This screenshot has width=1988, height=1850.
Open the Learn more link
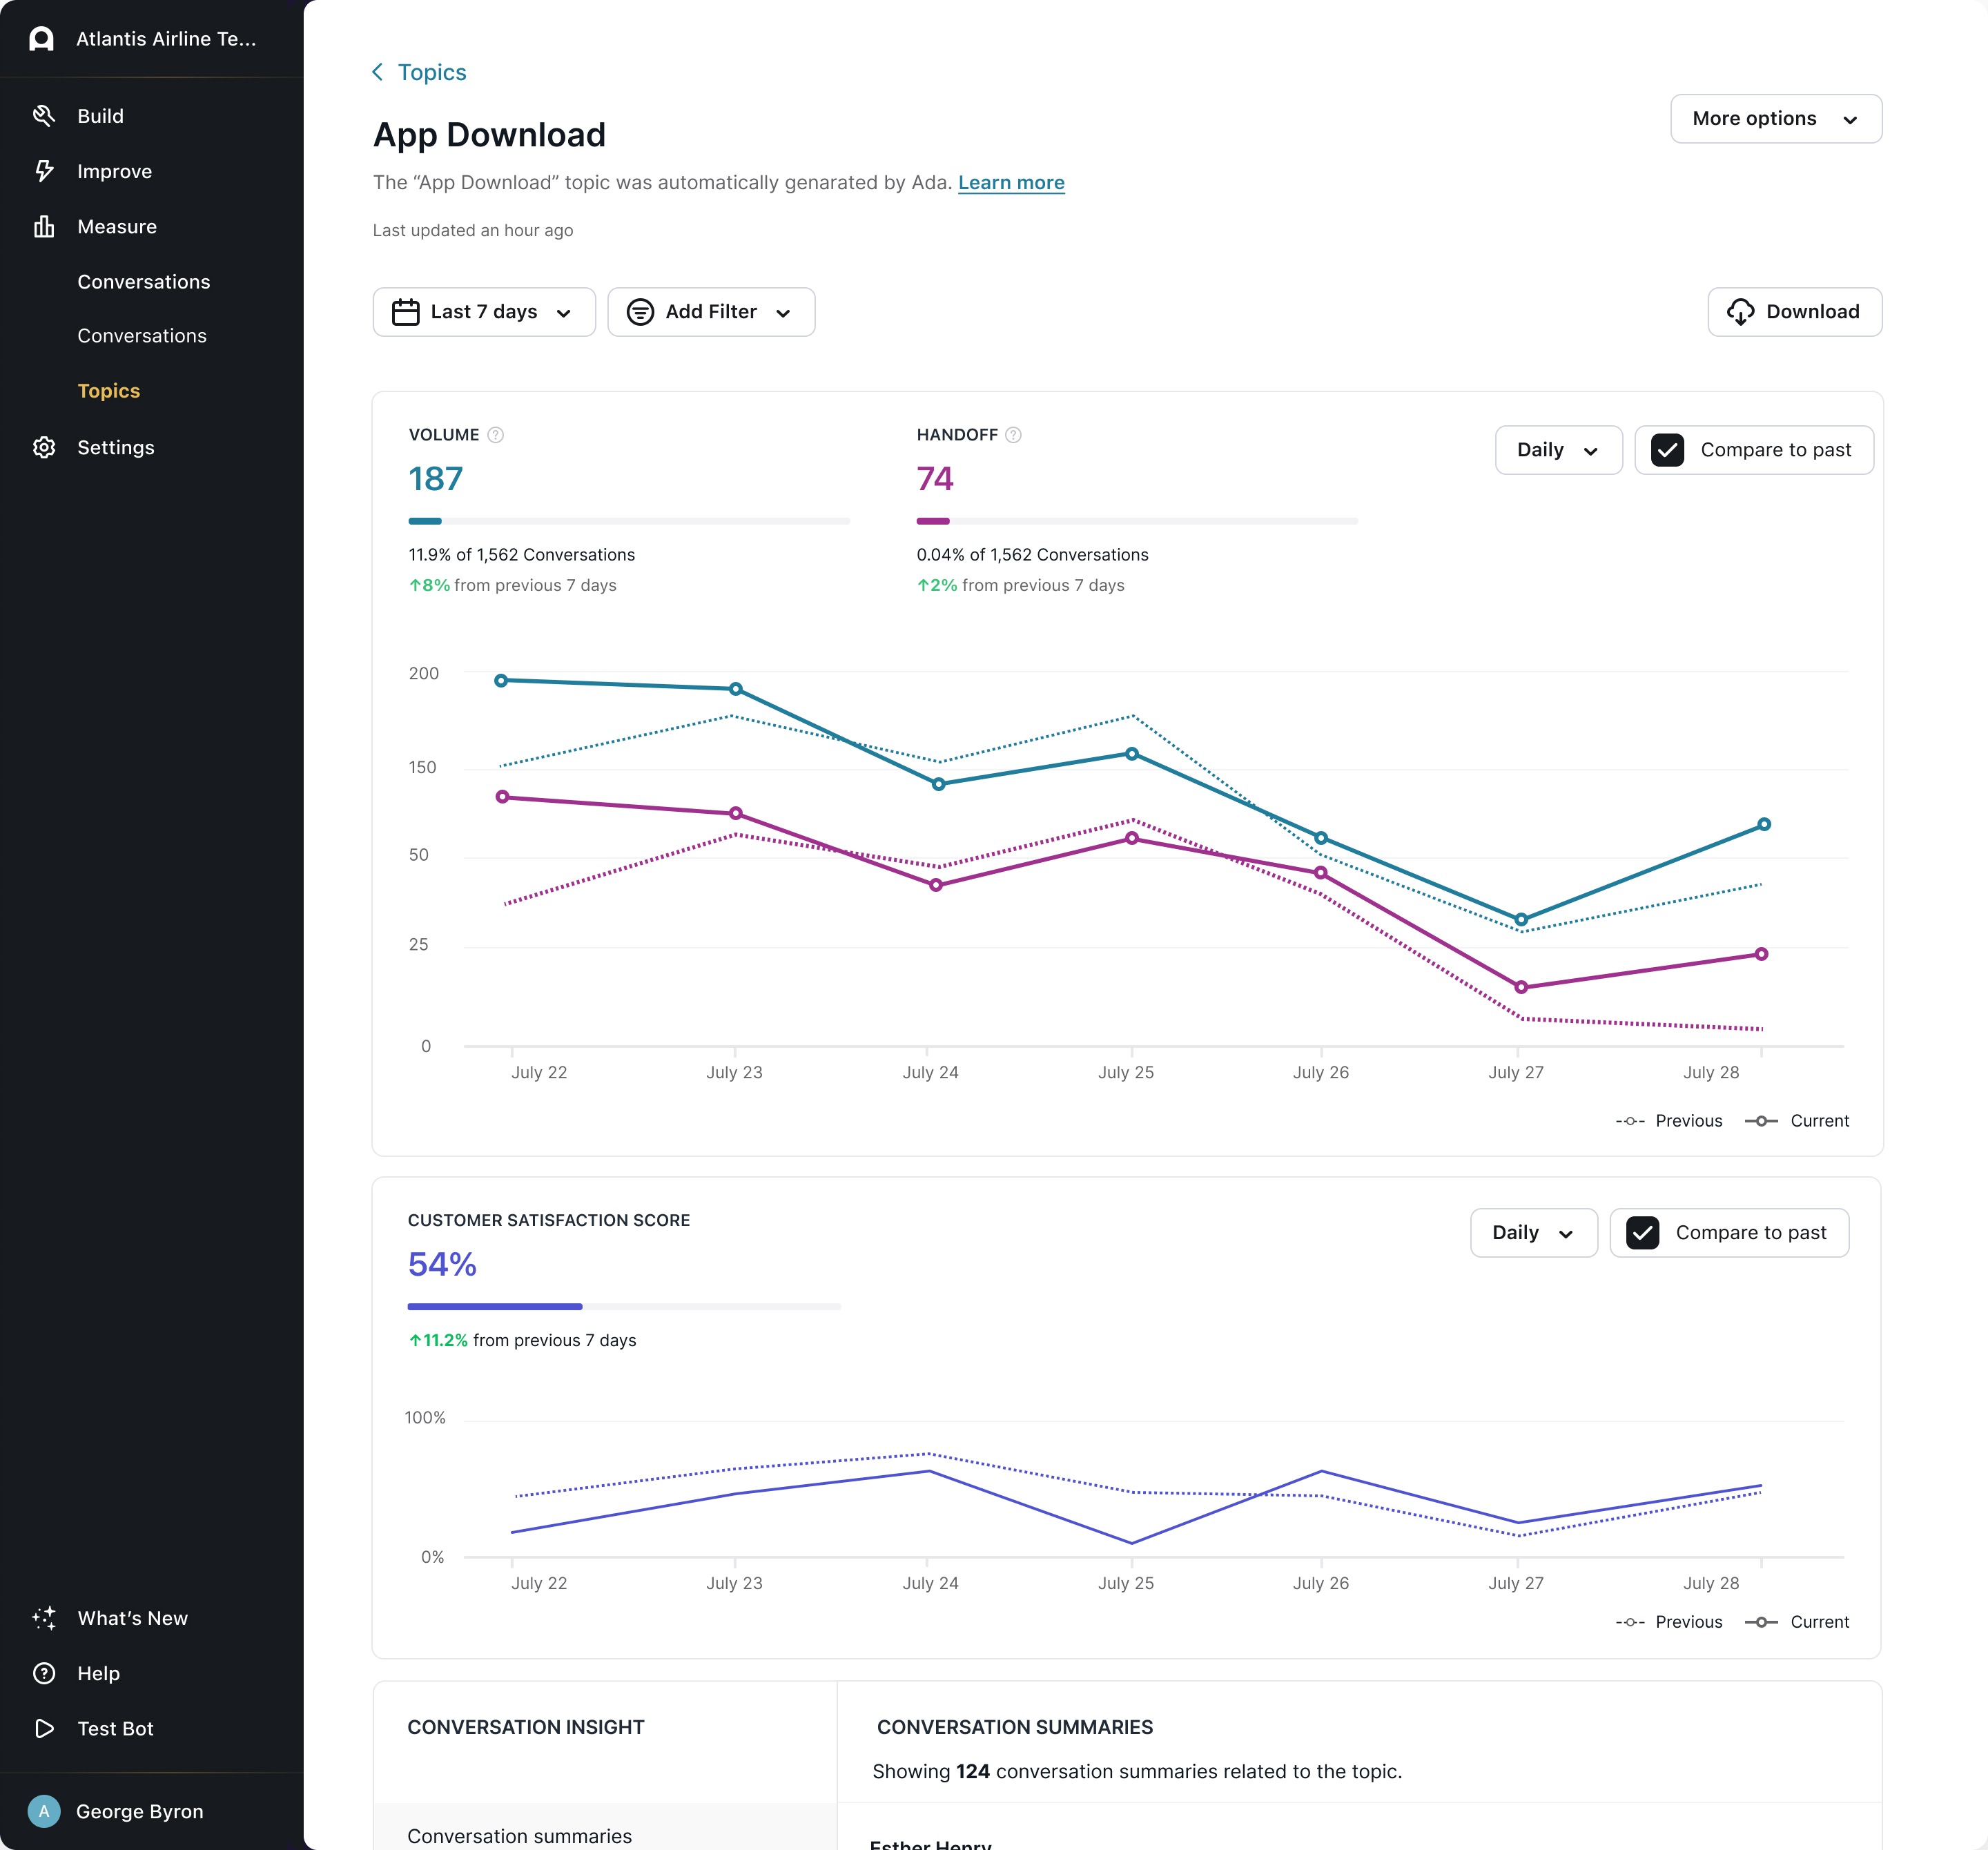pos(1010,183)
